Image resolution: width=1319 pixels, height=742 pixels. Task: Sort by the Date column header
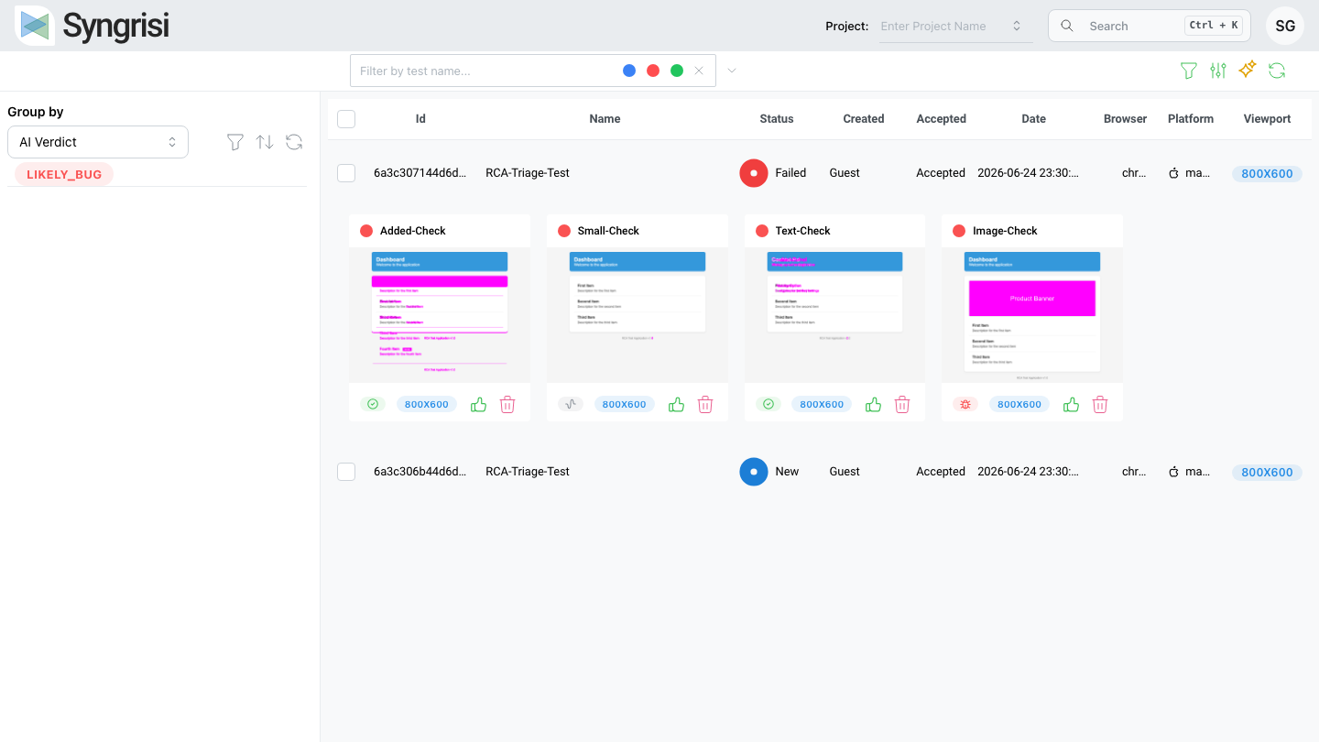point(1034,119)
